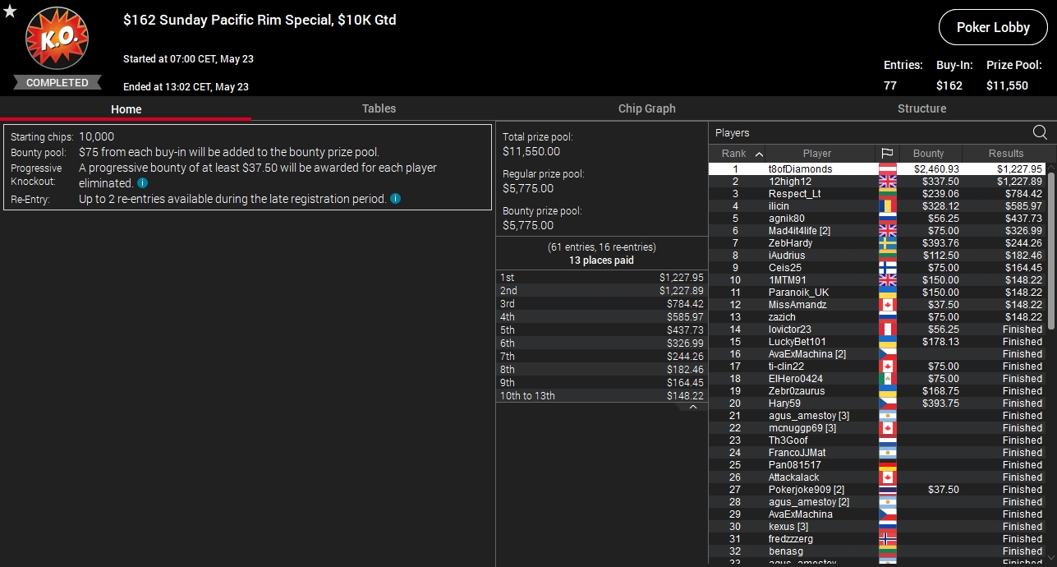
Task: Click the Respect_Lt country flag
Action: (887, 194)
